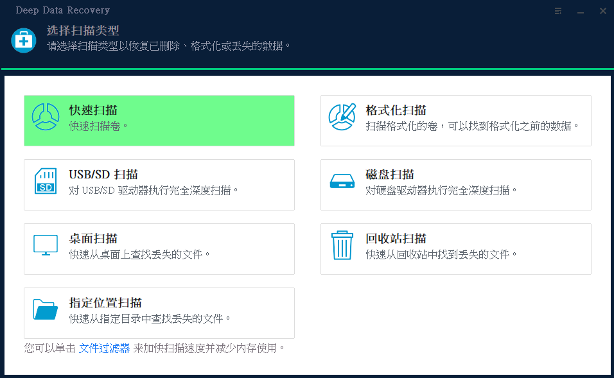
Task: Click the description 快速从回收站中找到丢失的文件
Action: (x=441, y=255)
